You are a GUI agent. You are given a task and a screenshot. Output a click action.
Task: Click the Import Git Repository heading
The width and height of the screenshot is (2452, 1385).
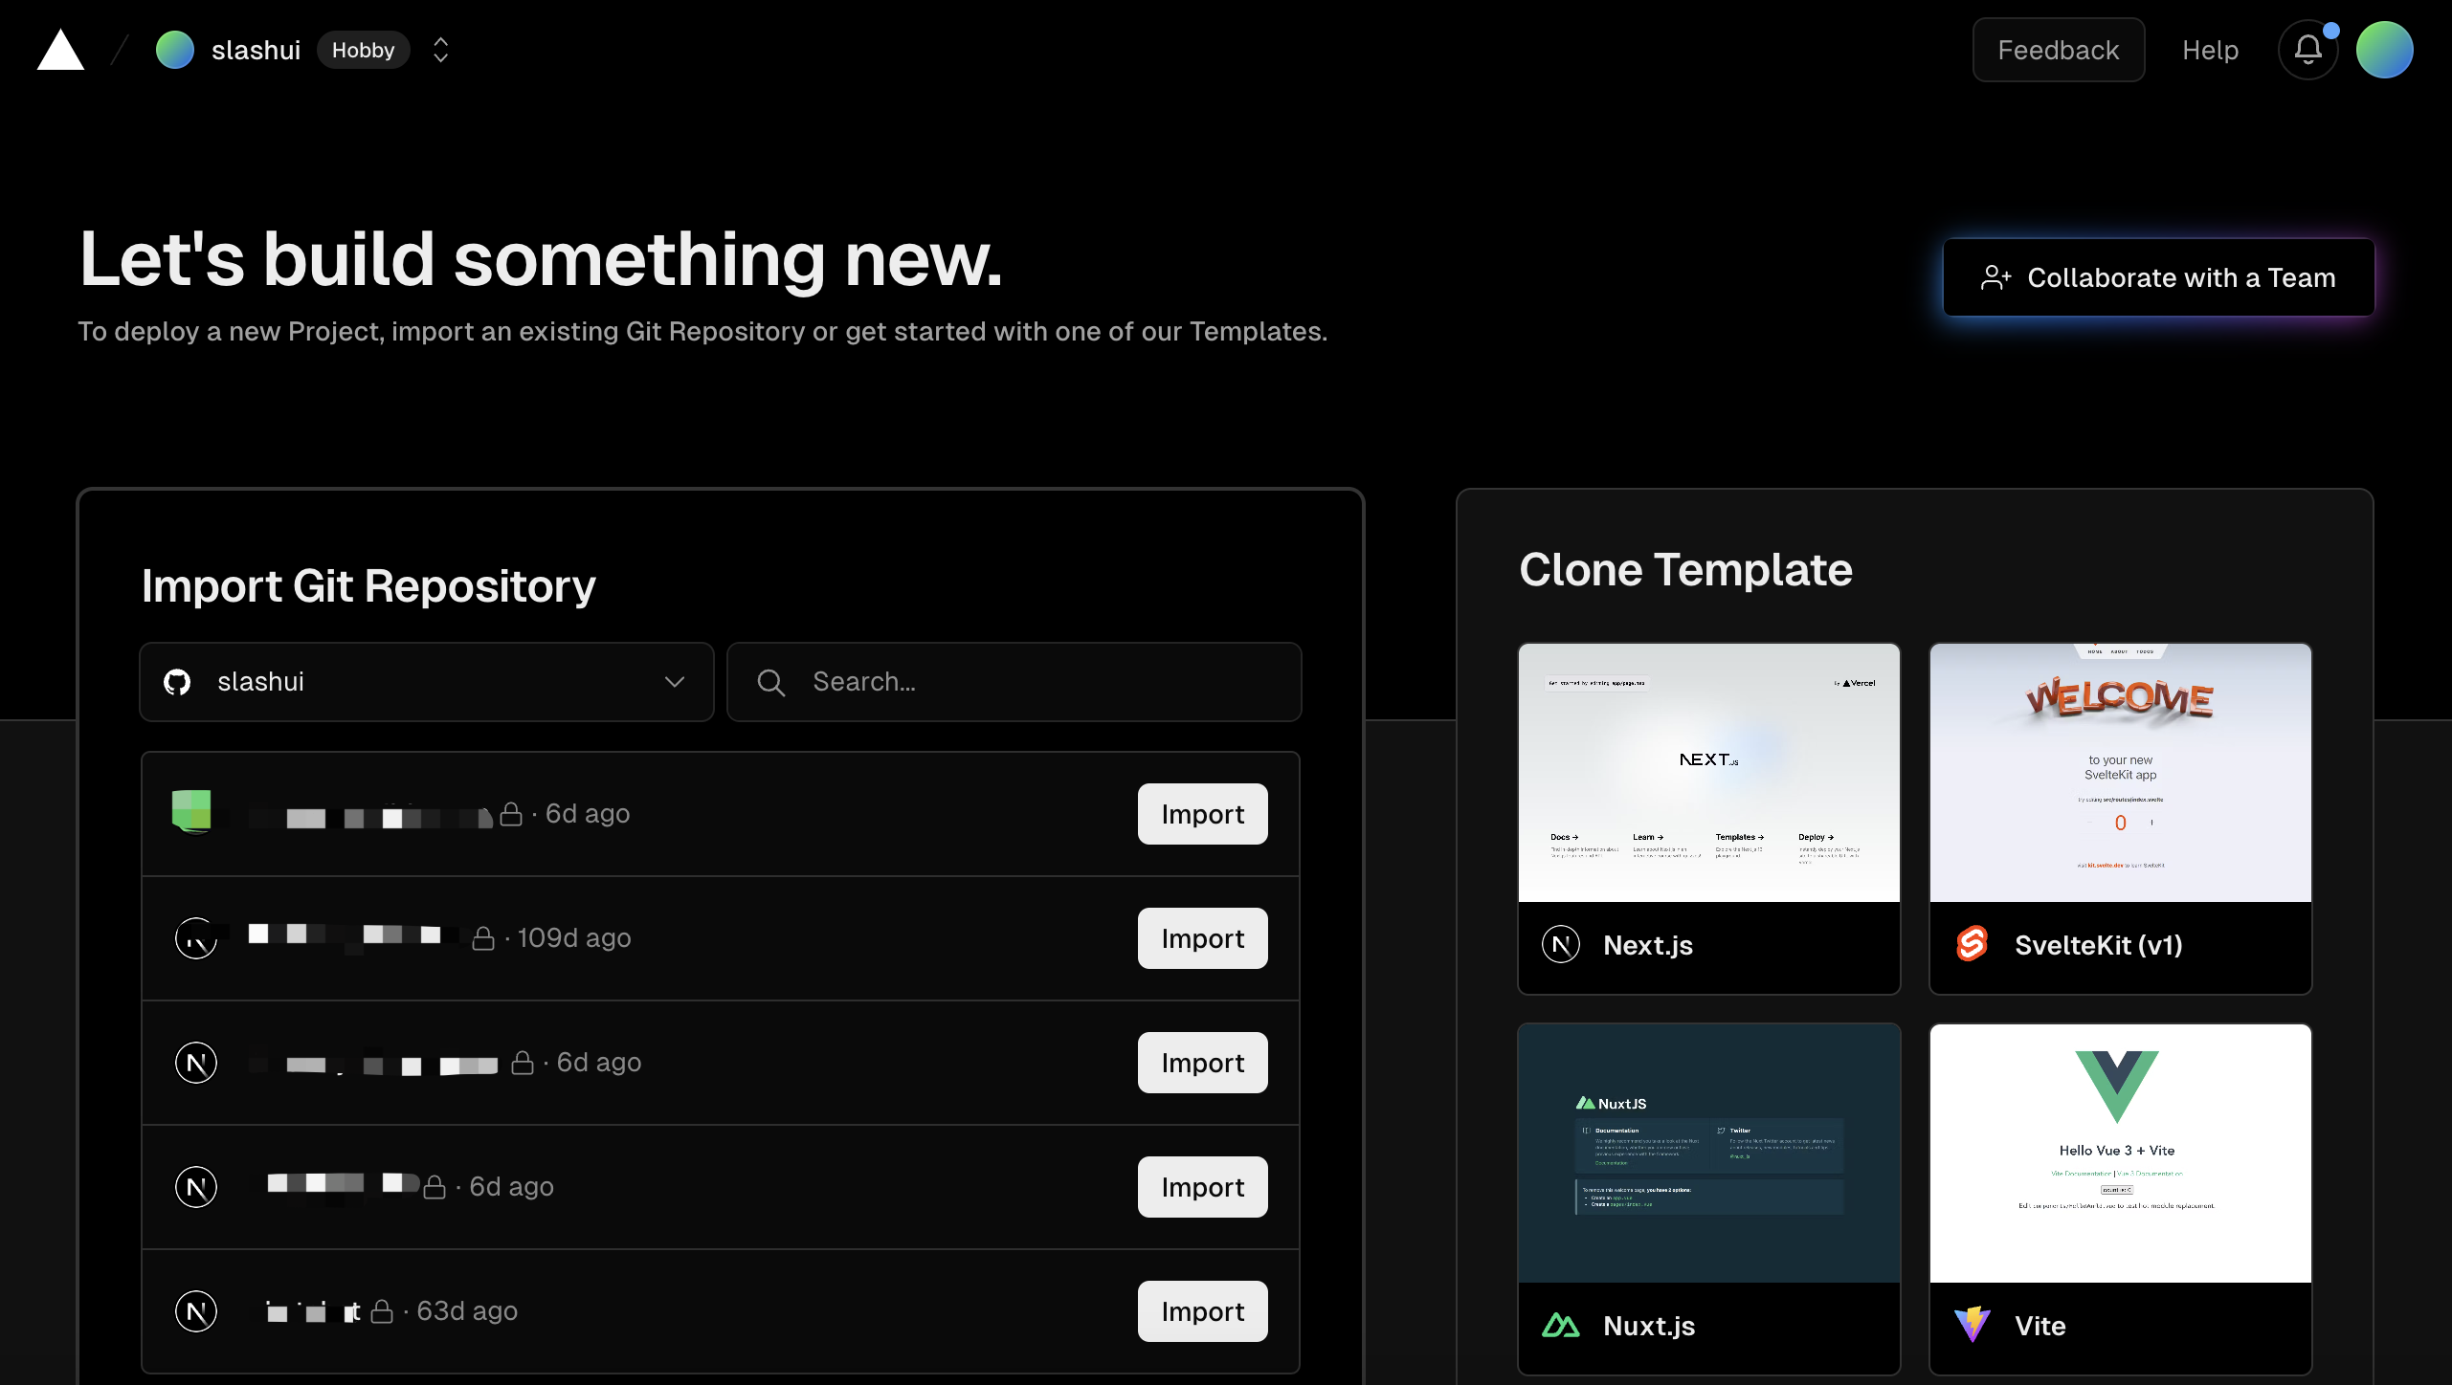pyautogui.click(x=368, y=585)
